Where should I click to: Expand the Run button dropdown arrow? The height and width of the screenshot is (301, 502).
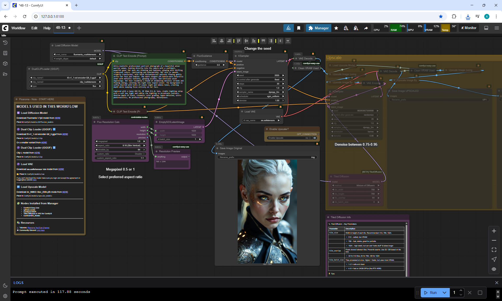coord(444,293)
